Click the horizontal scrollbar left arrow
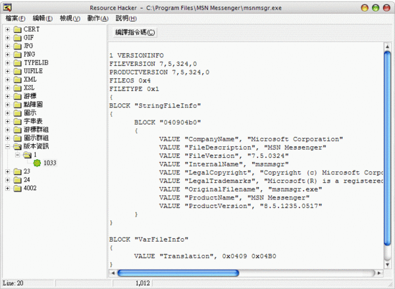Image resolution: width=395 pixels, height=289 pixels. click(113, 273)
